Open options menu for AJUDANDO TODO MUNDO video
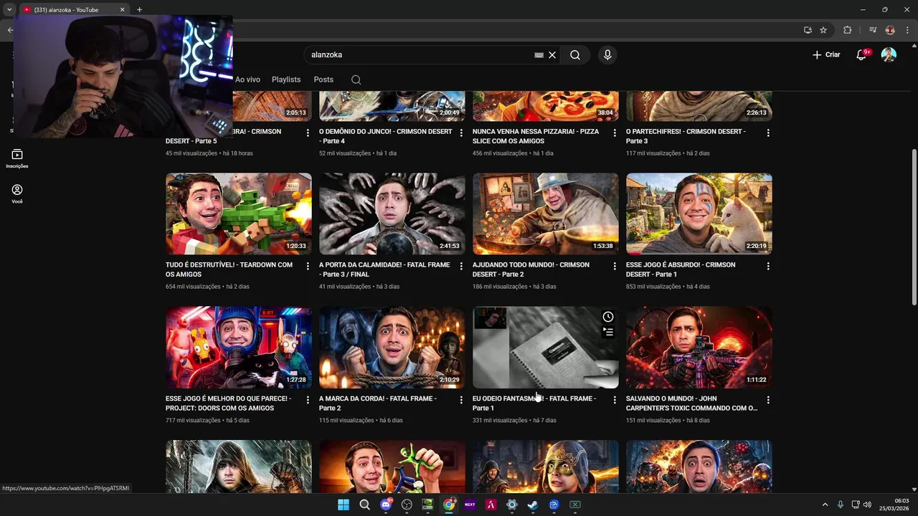This screenshot has width=918, height=516. [x=615, y=267]
